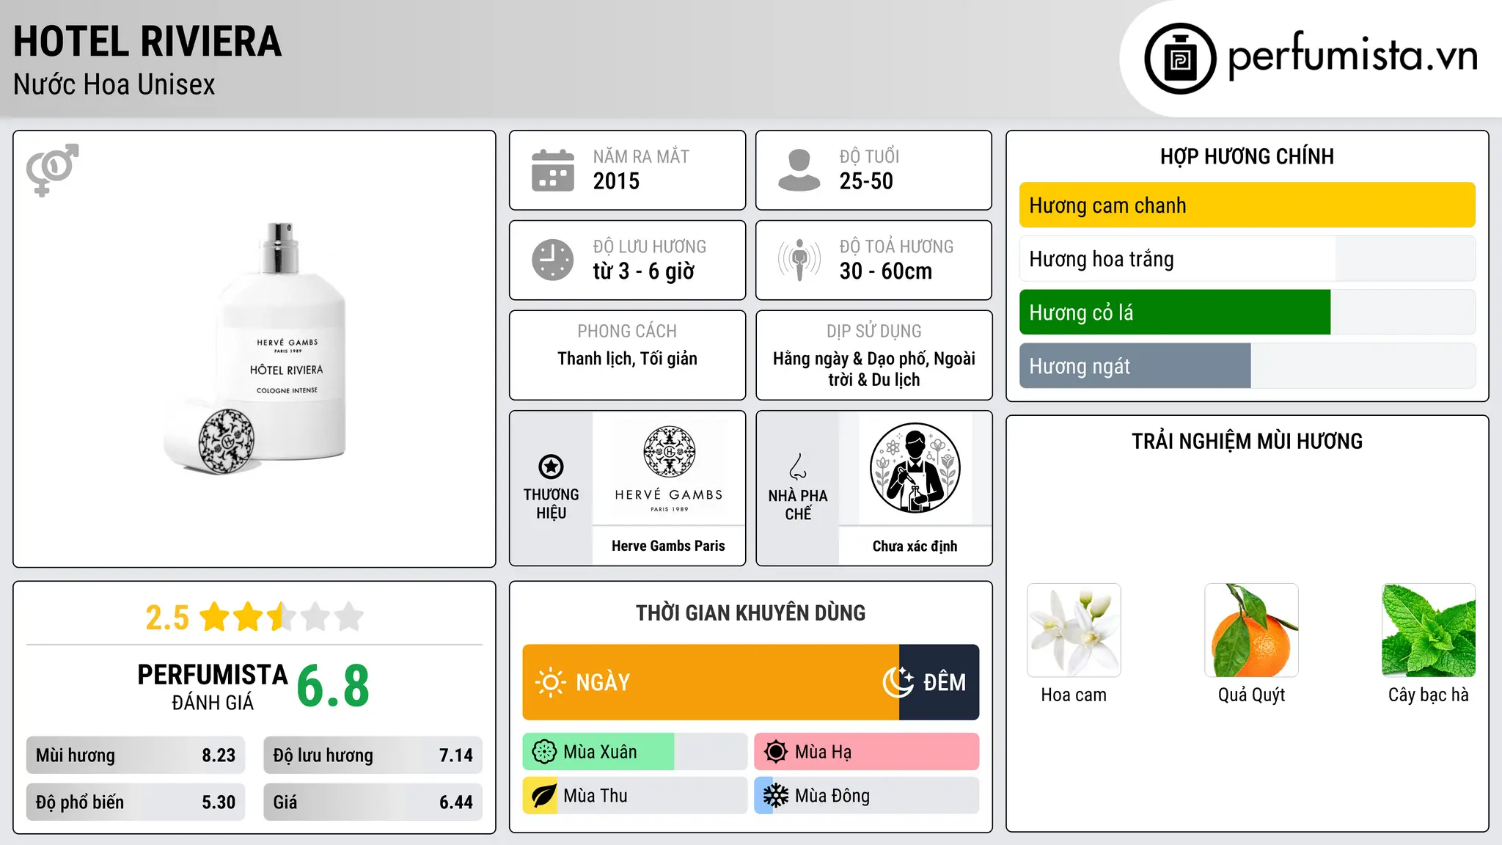
Task: Click the PERFUMISTA ĐÁNH GIÁ label
Action: 213,687
